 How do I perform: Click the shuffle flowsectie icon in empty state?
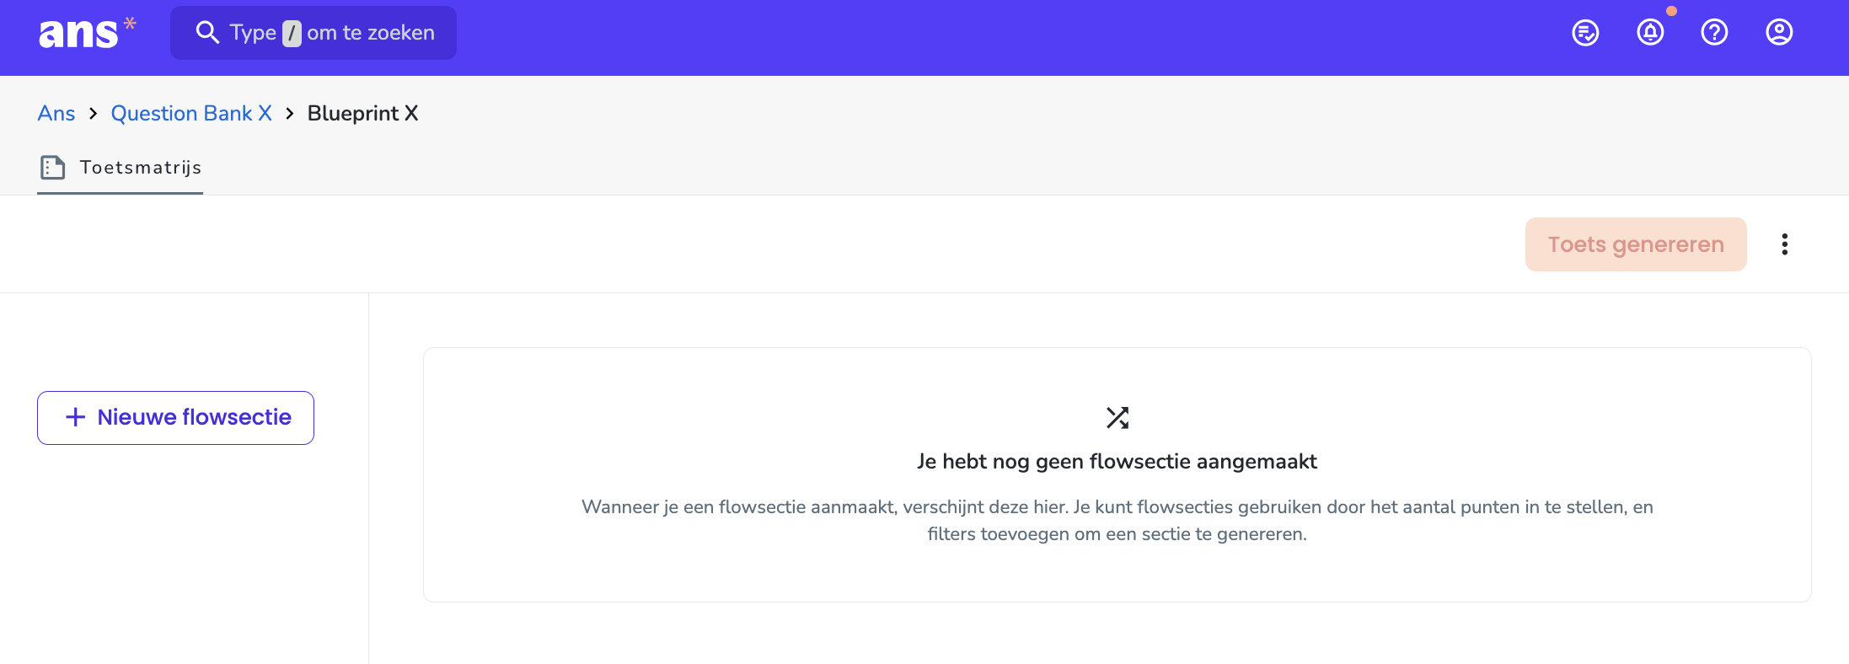[1117, 418]
